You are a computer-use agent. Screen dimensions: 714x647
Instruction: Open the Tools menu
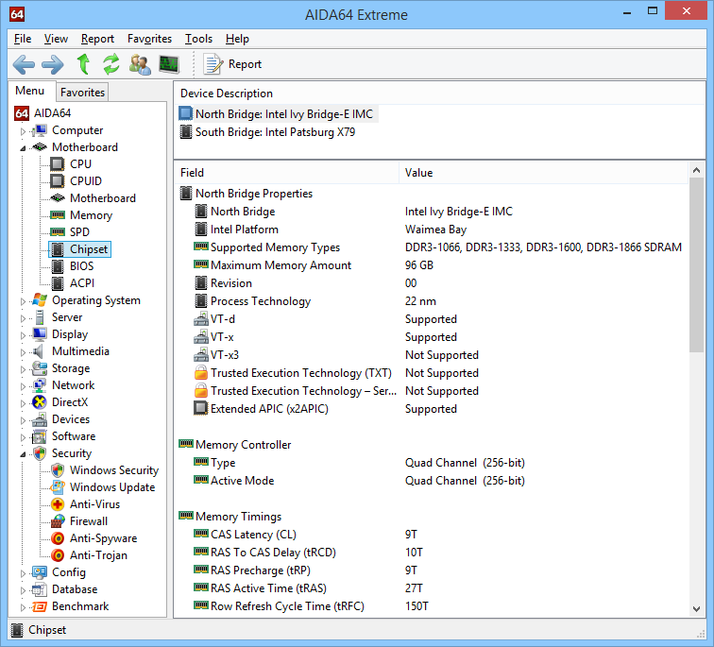(198, 39)
